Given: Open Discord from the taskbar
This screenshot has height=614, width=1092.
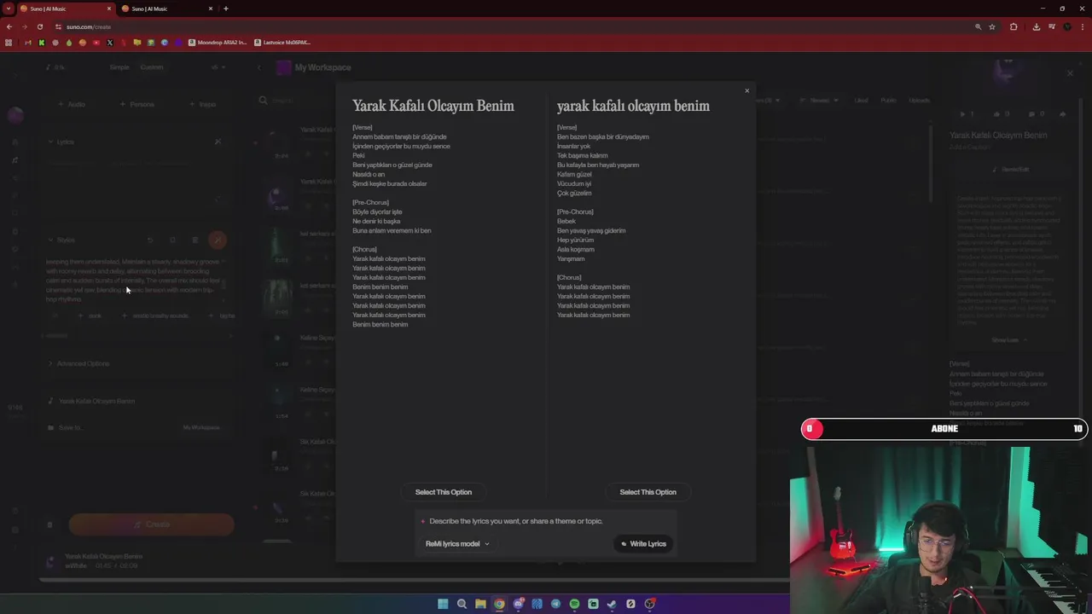Looking at the screenshot, I should click(x=518, y=604).
